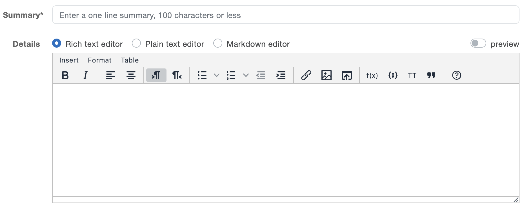
Task: Open the editor help
Action: point(457,75)
